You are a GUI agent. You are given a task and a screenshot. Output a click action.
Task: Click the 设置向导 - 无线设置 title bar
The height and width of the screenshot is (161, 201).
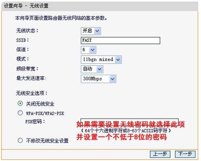coord(100,6)
